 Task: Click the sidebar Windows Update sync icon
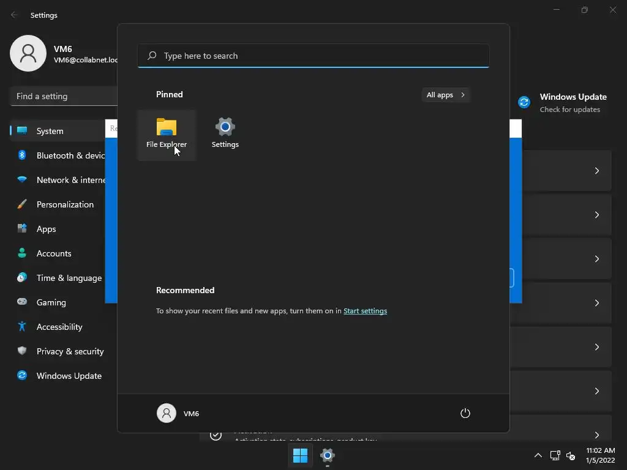[22, 375]
